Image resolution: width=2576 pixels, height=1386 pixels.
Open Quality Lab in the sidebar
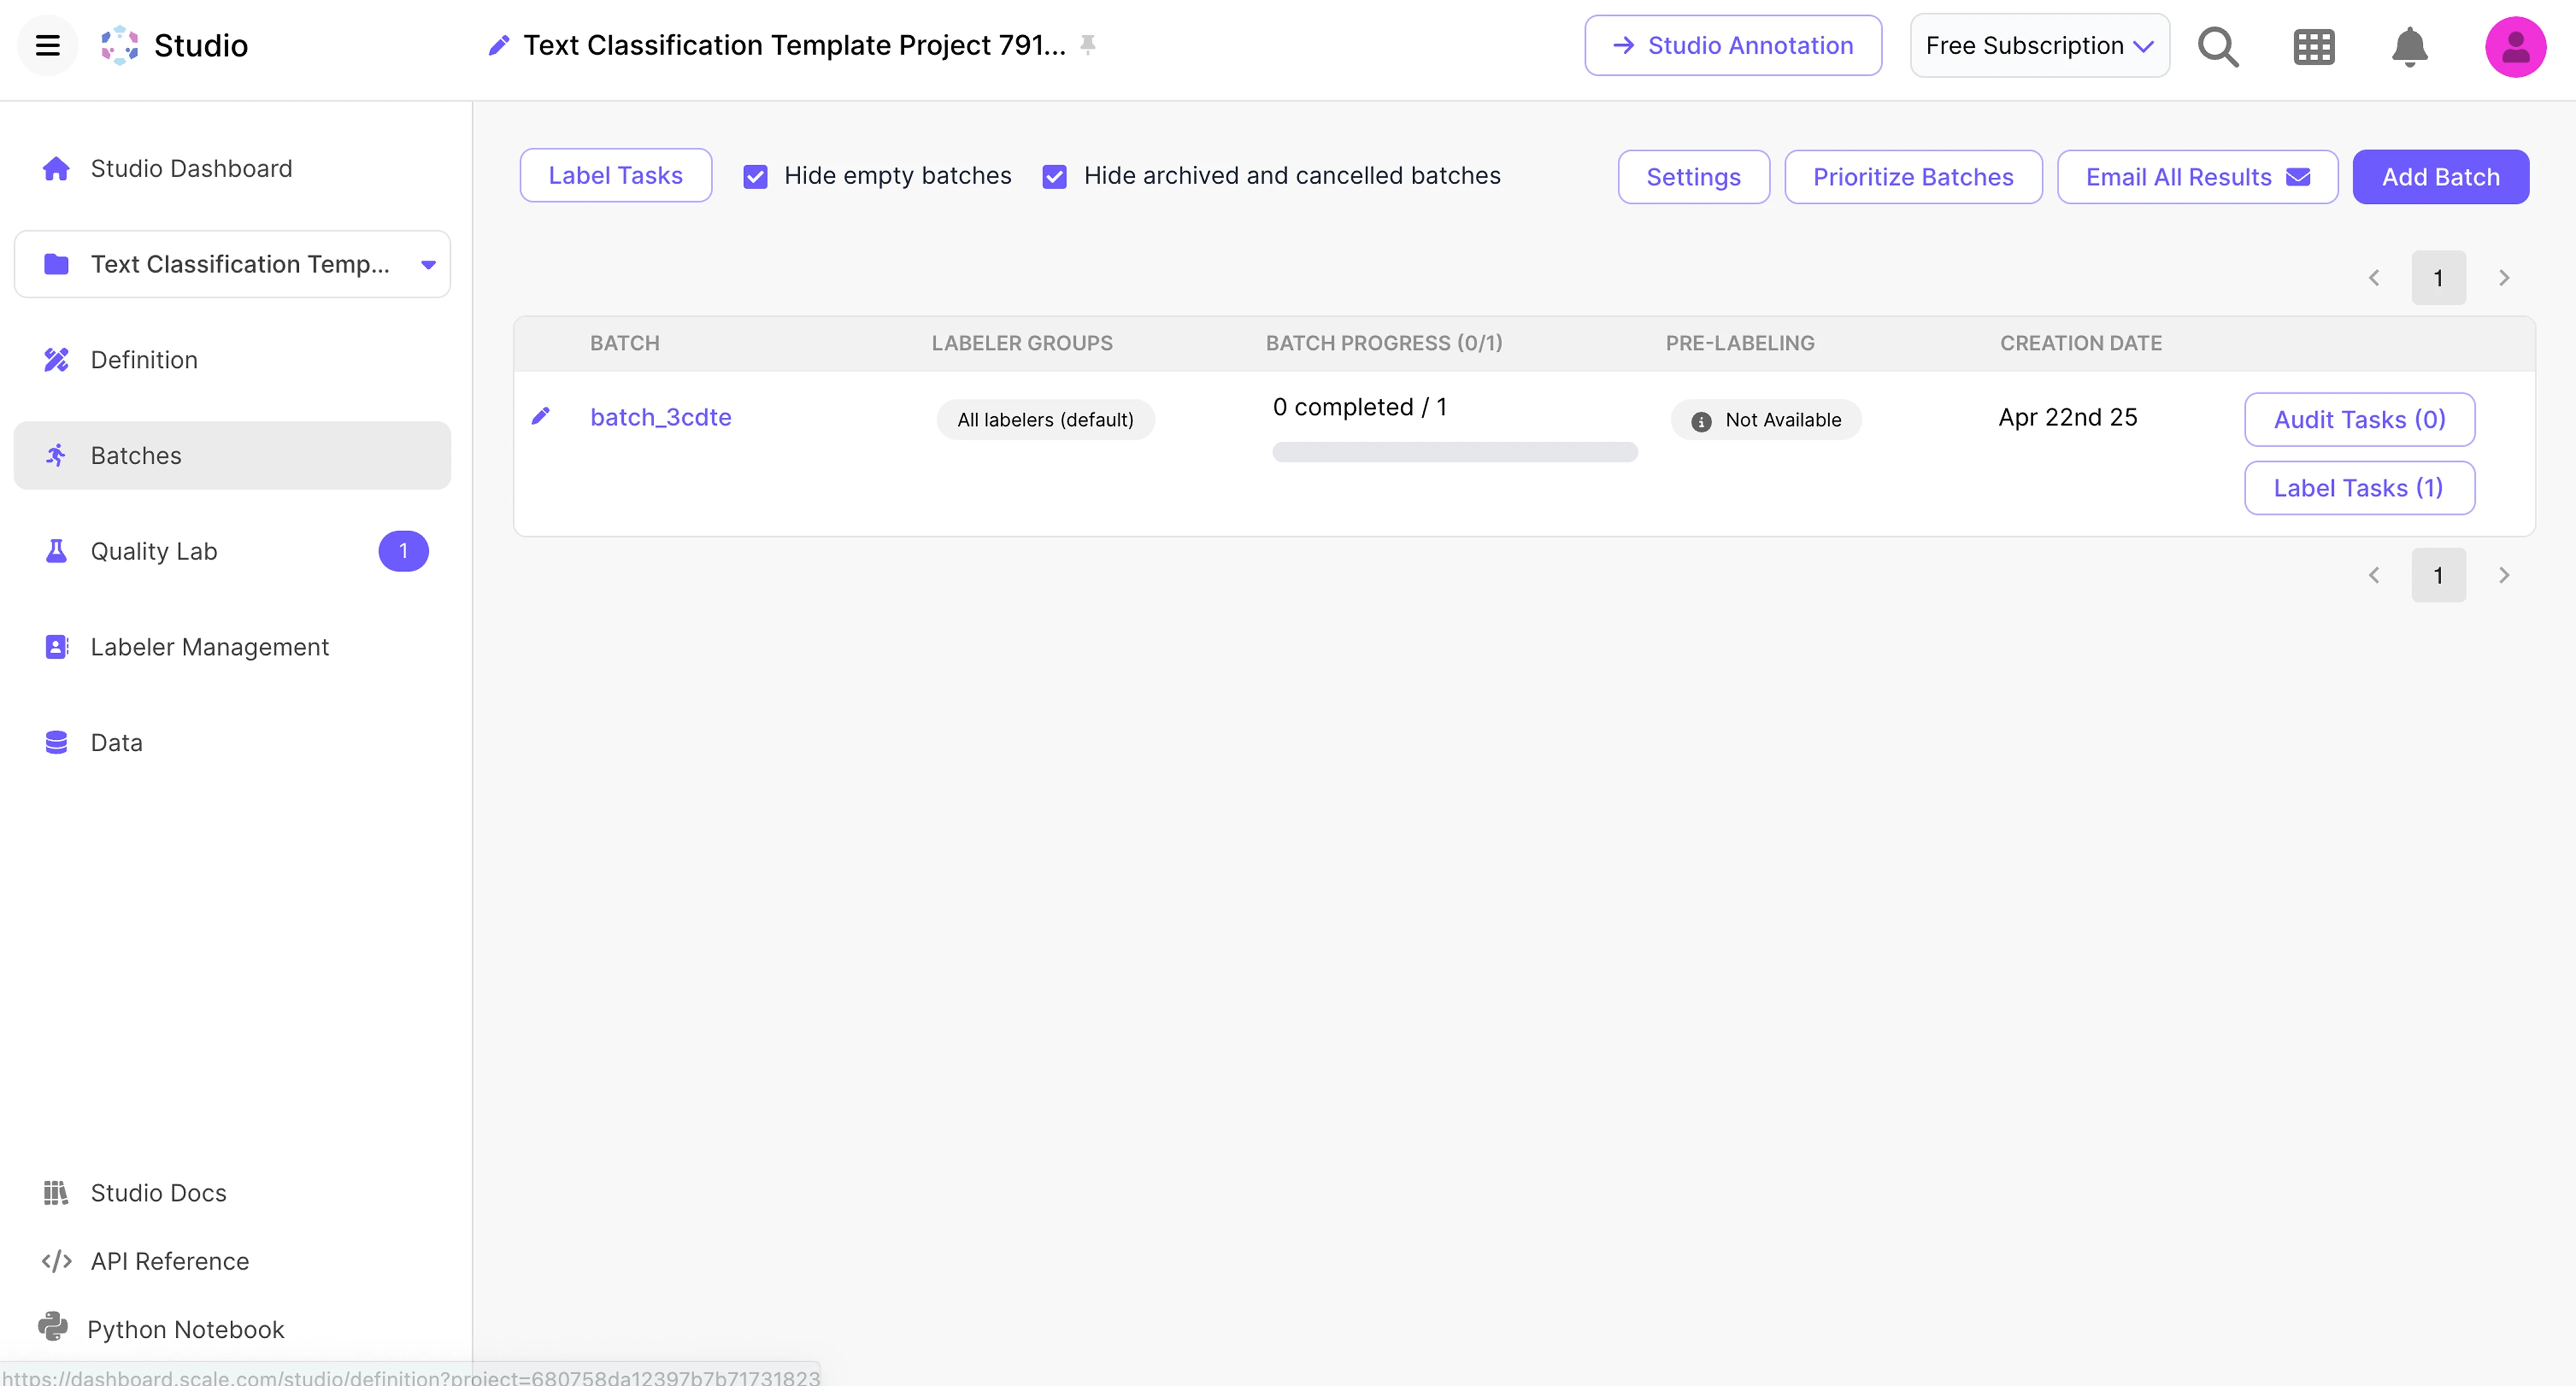click(x=154, y=551)
